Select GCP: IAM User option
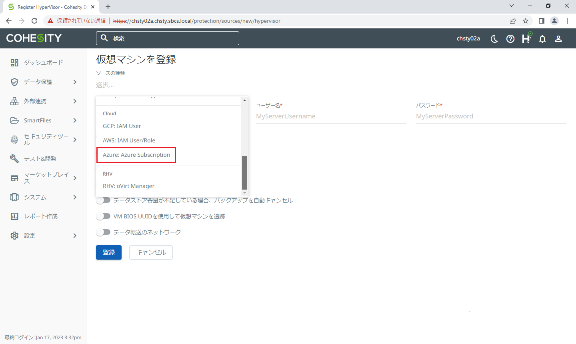 coord(168,126)
